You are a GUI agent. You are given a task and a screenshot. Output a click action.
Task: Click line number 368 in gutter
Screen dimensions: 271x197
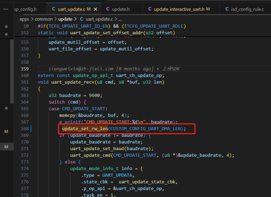coord(25,129)
